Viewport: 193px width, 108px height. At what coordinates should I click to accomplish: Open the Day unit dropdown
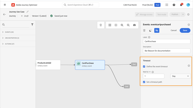tap(180, 76)
